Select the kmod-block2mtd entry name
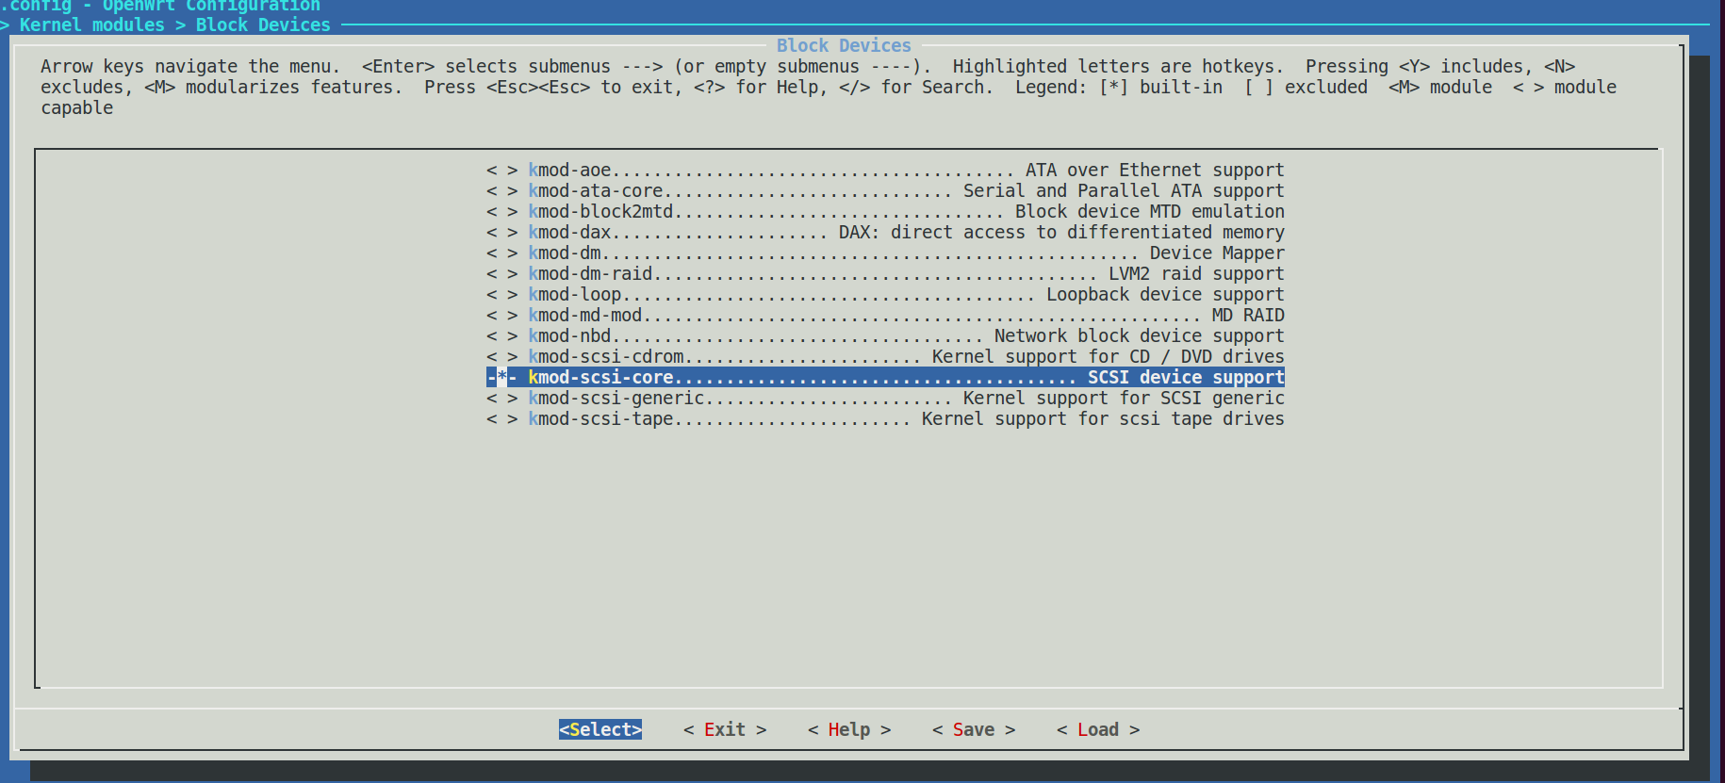1725x783 pixels. [x=600, y=212]
